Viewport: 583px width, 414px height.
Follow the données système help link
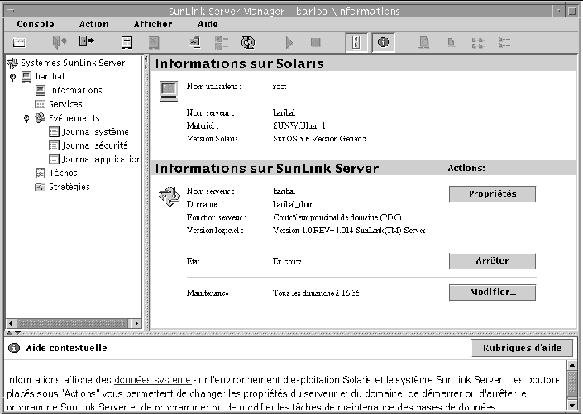[152, 380]
